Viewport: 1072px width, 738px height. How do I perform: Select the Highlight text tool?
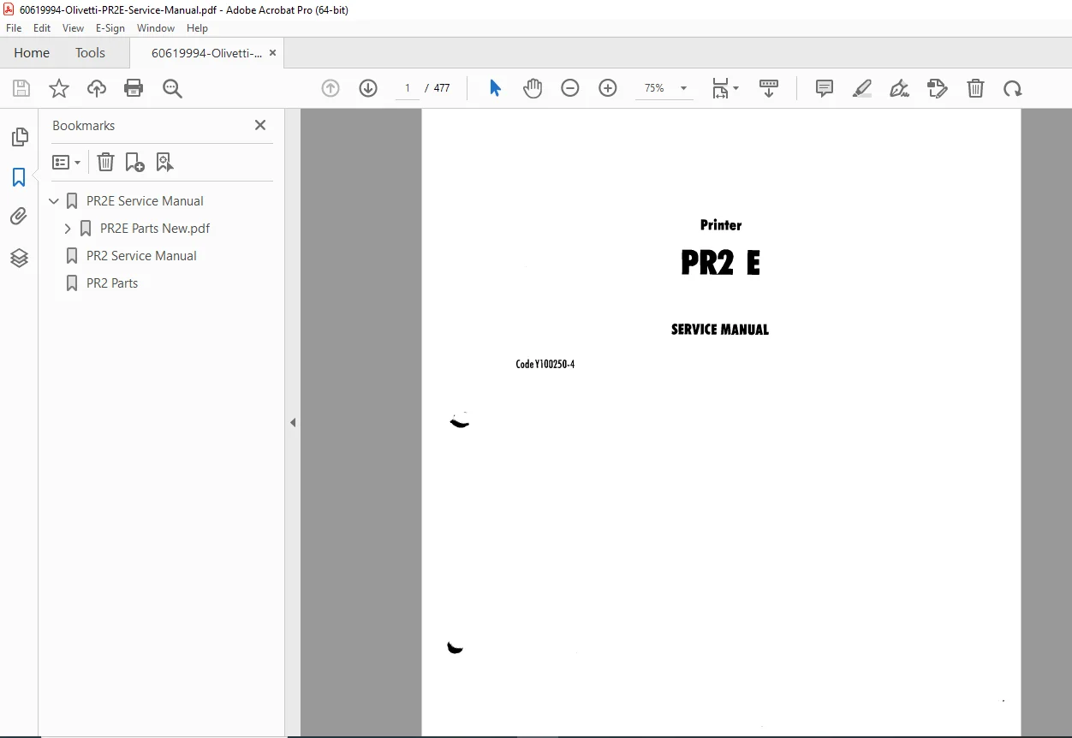tap(862, 88)
